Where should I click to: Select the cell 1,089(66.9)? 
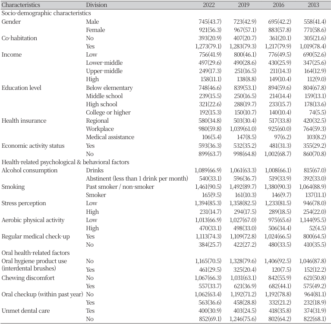click(x=208, y=170)
